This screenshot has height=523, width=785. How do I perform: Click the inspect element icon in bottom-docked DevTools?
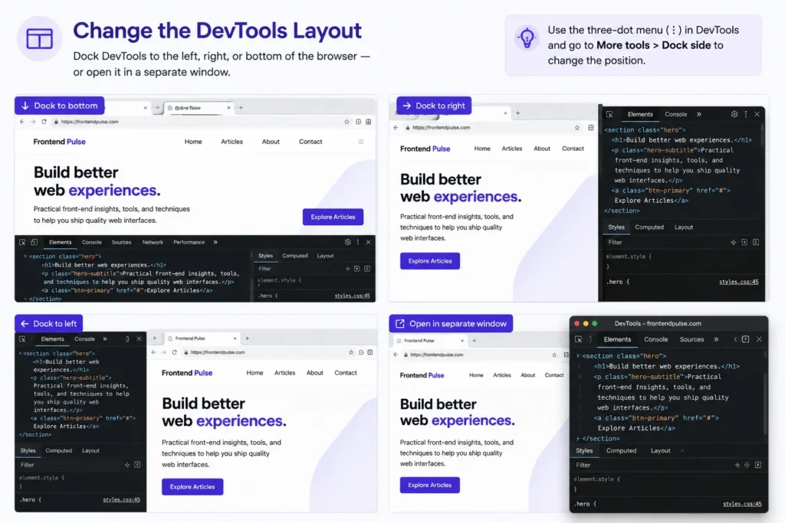click(x=22, y=242)
